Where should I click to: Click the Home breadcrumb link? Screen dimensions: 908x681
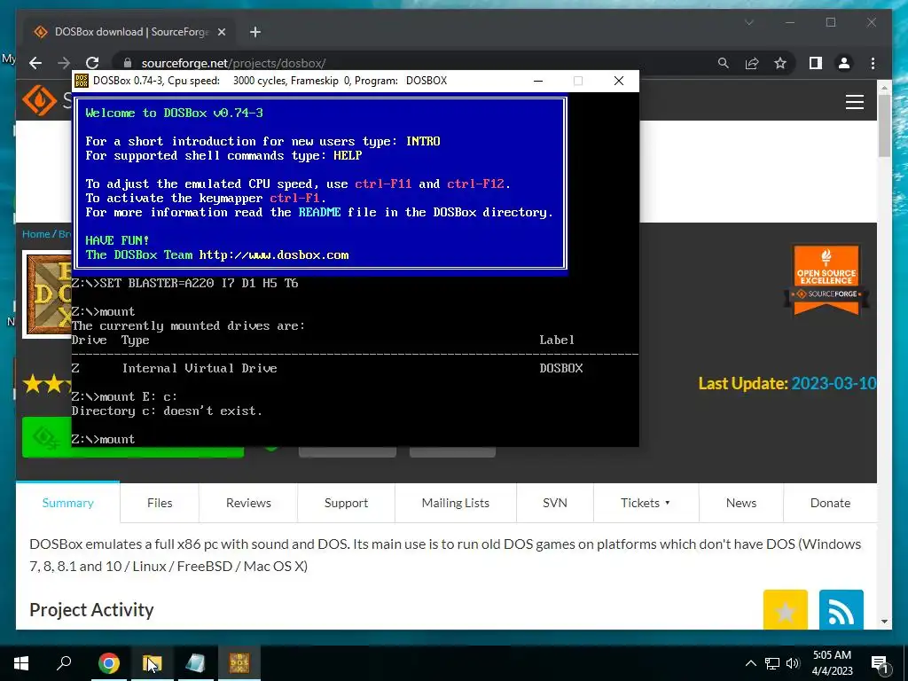(x=35, y=234)
